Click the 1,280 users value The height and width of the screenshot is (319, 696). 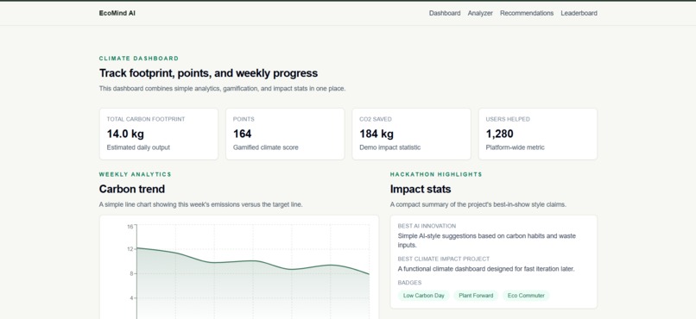499,134
